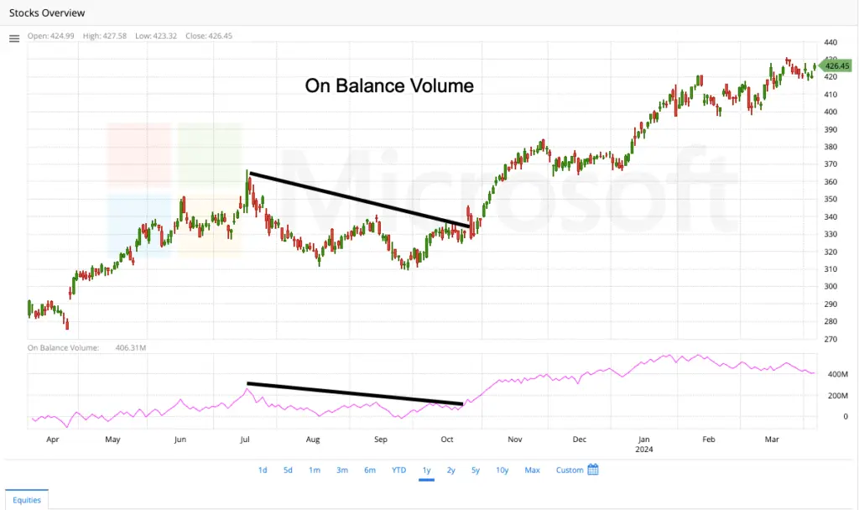This screenshot has width=859, height=510.
Task: Click the Oct label on time axis
Action: (447, 440)
